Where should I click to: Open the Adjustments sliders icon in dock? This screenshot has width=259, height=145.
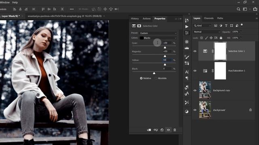point(187,33)
